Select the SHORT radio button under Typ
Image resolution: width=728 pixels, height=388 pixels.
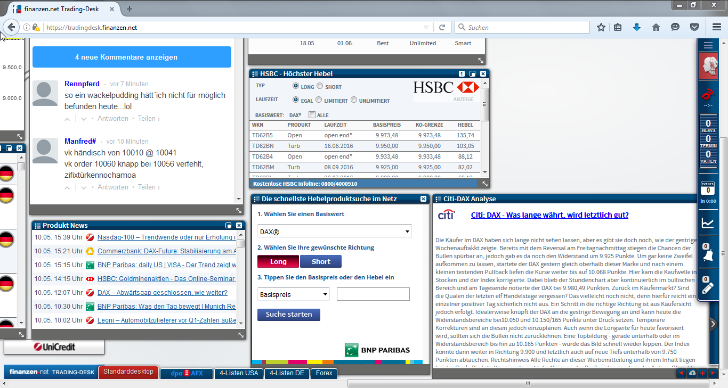320,86
